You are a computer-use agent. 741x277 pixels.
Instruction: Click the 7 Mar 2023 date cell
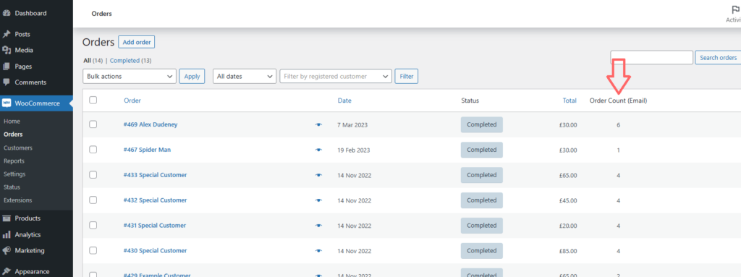point(352,125)
